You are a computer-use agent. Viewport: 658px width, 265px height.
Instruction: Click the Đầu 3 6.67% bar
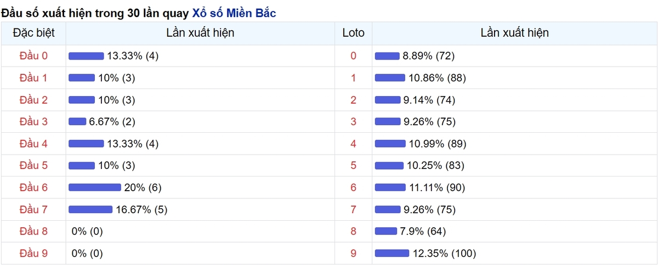pos(77,121)
